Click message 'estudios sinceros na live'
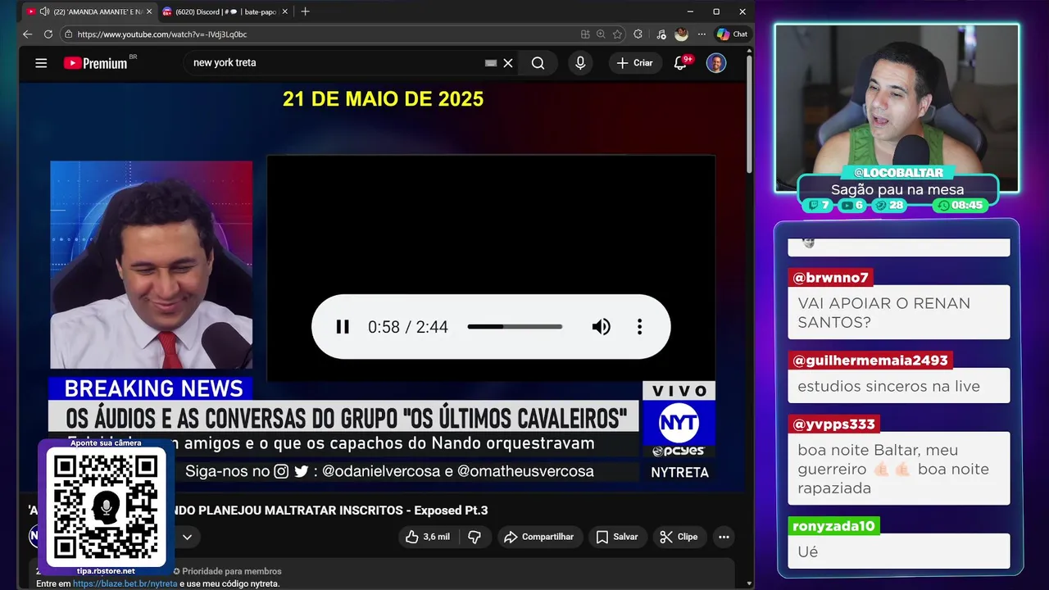1049x590 pixels. (x=888, y=386)
